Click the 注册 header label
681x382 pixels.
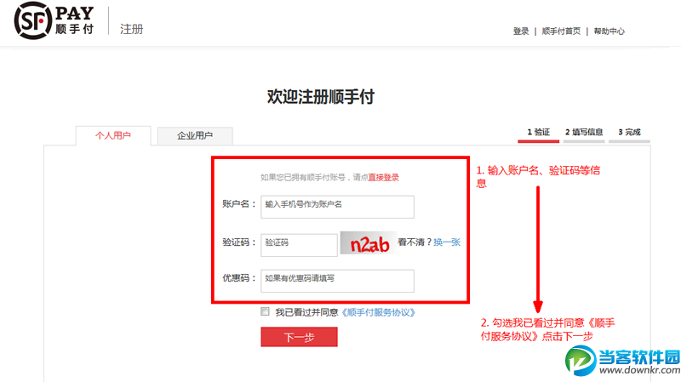click(132, 29)
